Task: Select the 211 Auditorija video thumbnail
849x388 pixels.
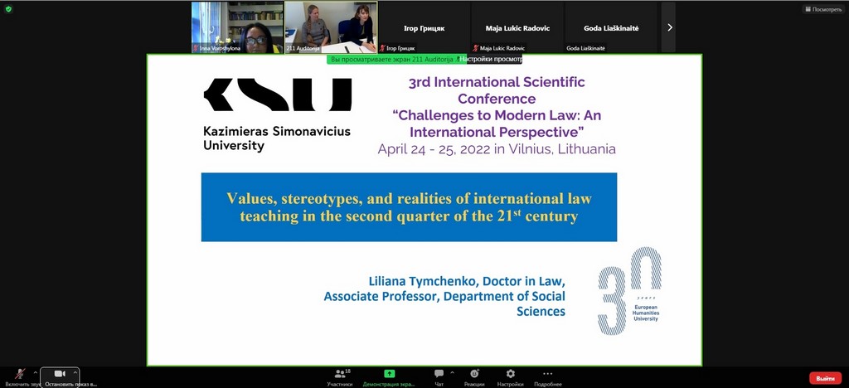Action: click(331, 27)
